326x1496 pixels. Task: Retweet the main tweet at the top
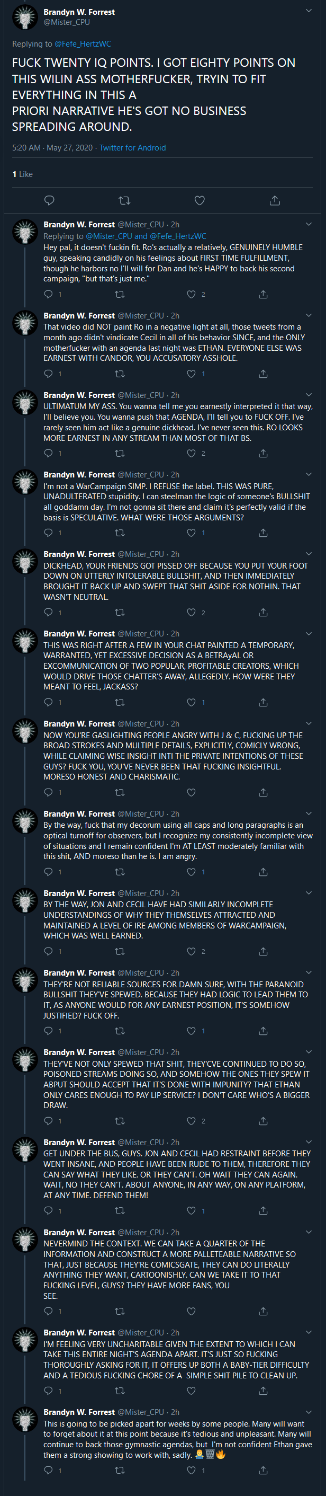(124, 200)
